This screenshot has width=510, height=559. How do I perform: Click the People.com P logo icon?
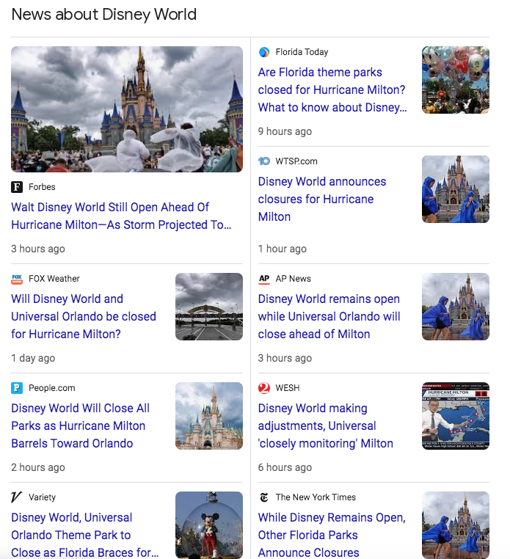click(x=17, y=388)
